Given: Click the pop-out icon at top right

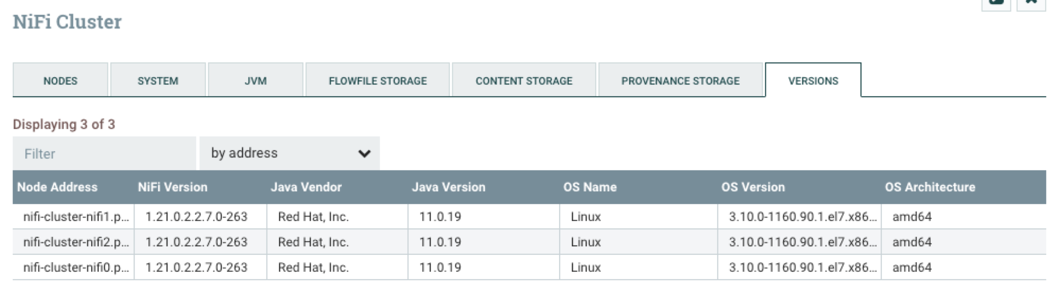Looking at the screenshot, I should pos(996,3).
